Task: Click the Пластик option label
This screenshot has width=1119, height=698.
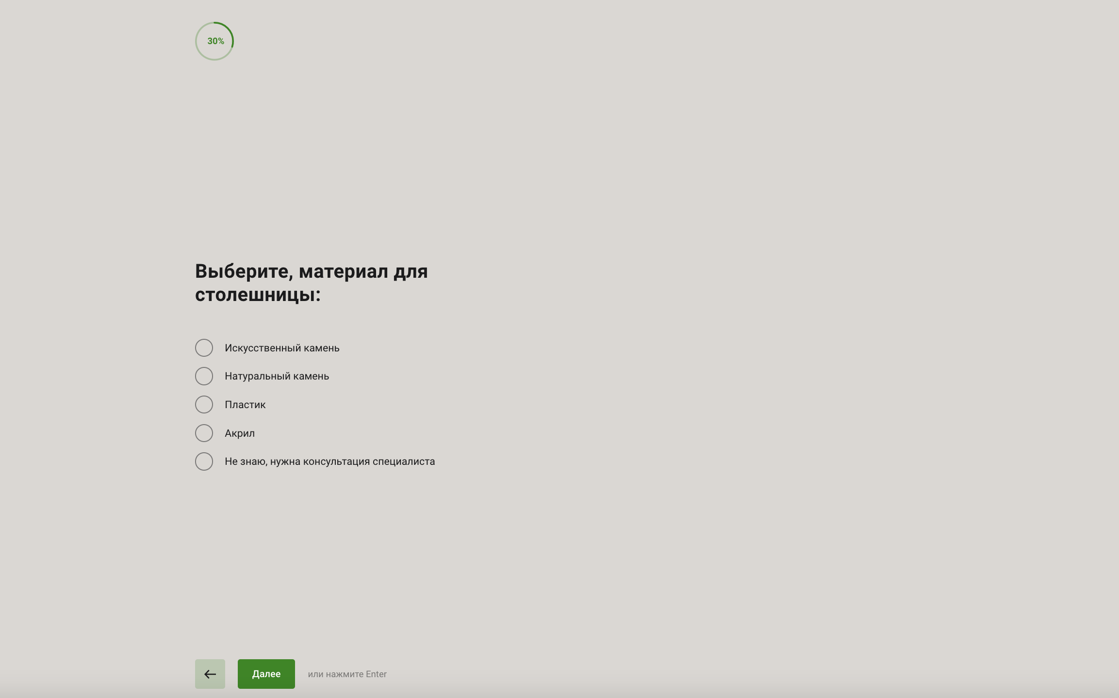Action: coord(245,405)
